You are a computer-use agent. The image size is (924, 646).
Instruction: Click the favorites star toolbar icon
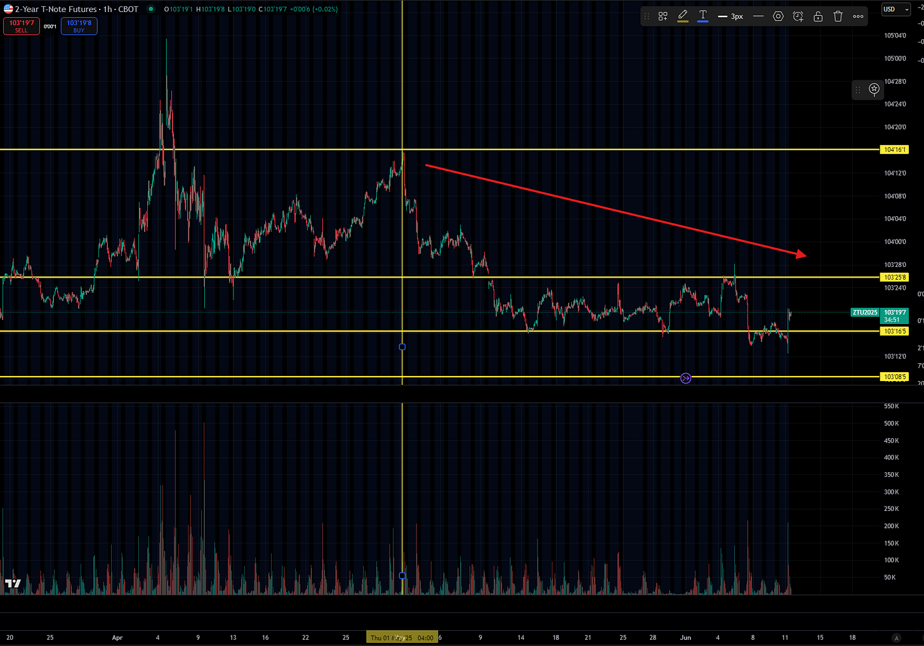[874, 89]
